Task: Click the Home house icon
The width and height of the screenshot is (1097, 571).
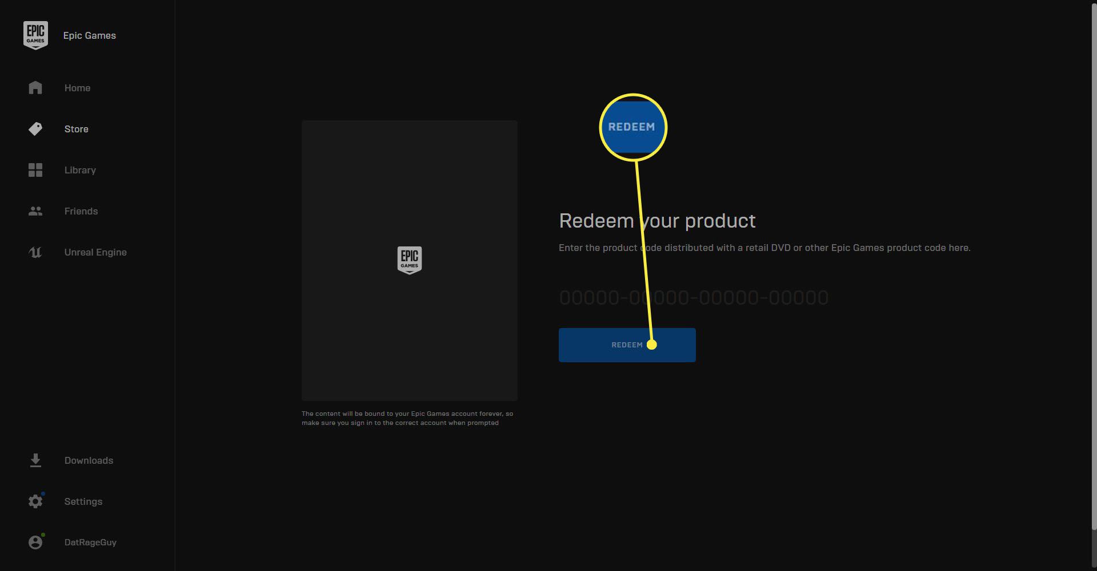Action: [35, 88]
